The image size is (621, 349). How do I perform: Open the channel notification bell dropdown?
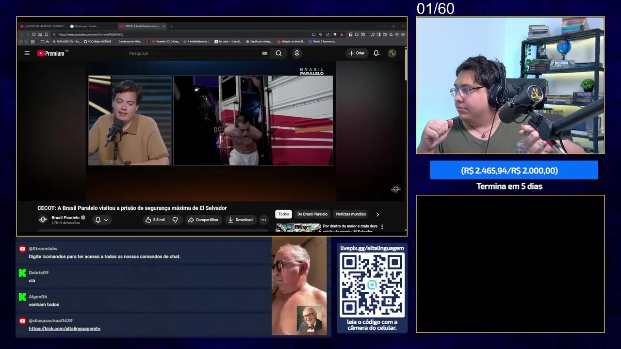[x=101, y=220]
